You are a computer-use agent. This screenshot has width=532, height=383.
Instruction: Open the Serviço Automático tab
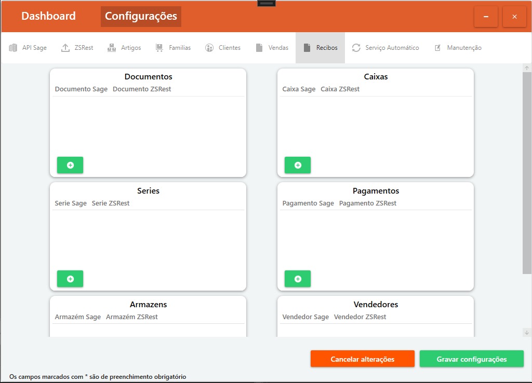coord(385,48)
